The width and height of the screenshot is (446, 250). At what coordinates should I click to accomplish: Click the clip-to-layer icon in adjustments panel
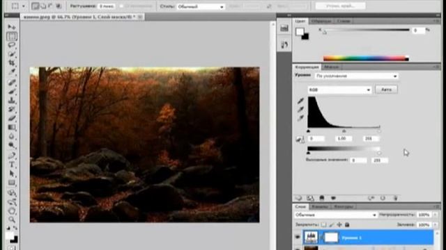pos(322,198)
